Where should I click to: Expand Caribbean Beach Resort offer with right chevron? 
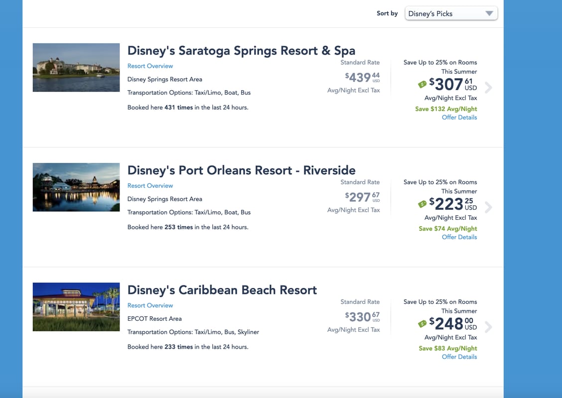tap(488, 327)
